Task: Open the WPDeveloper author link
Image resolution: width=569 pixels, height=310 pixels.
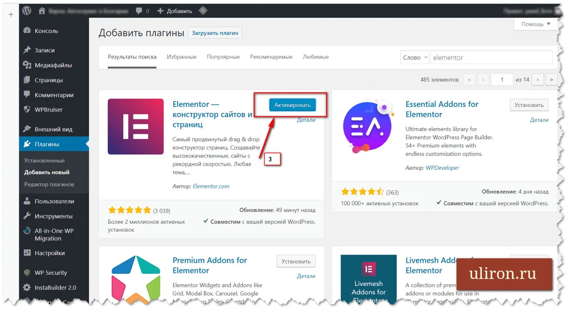Action: pyautogui.click(x=442, y=168)
